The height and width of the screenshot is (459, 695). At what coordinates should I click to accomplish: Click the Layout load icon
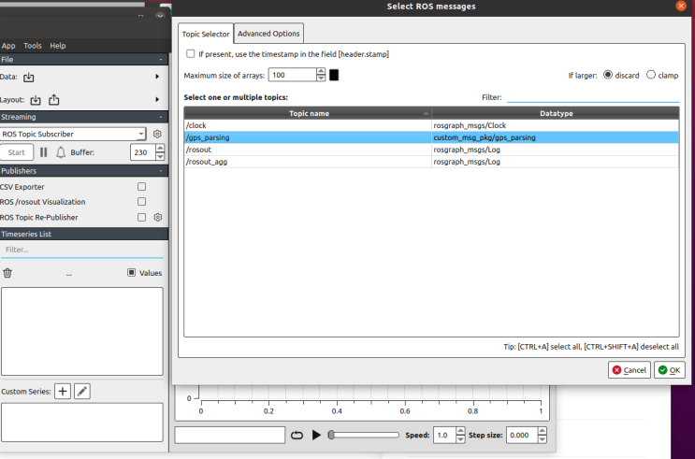[x=36, y=100]
